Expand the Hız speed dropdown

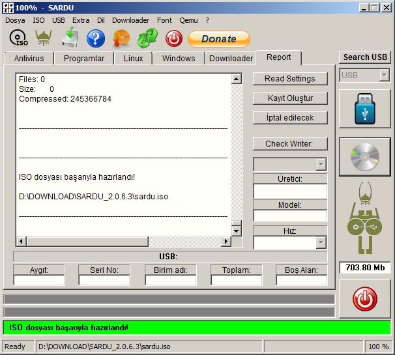tap(321, 242)
